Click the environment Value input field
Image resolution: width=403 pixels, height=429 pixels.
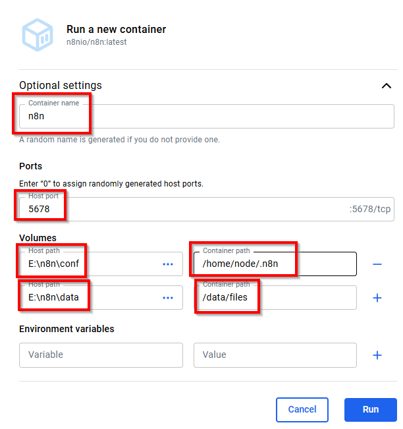275,355
